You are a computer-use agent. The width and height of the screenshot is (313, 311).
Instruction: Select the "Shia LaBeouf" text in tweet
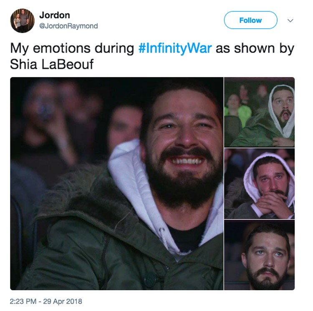tap(52, 64)
